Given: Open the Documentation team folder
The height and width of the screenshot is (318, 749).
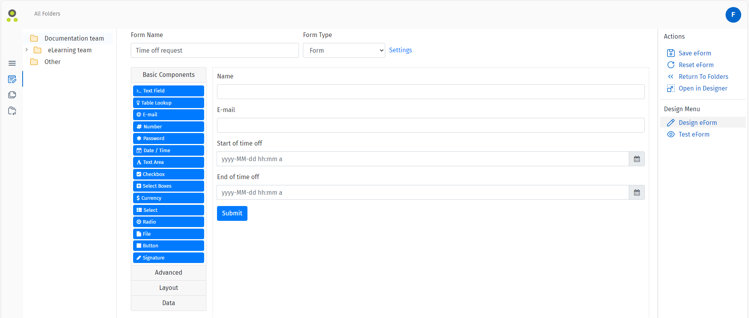Looking at the screenshot, I should 74,38.
